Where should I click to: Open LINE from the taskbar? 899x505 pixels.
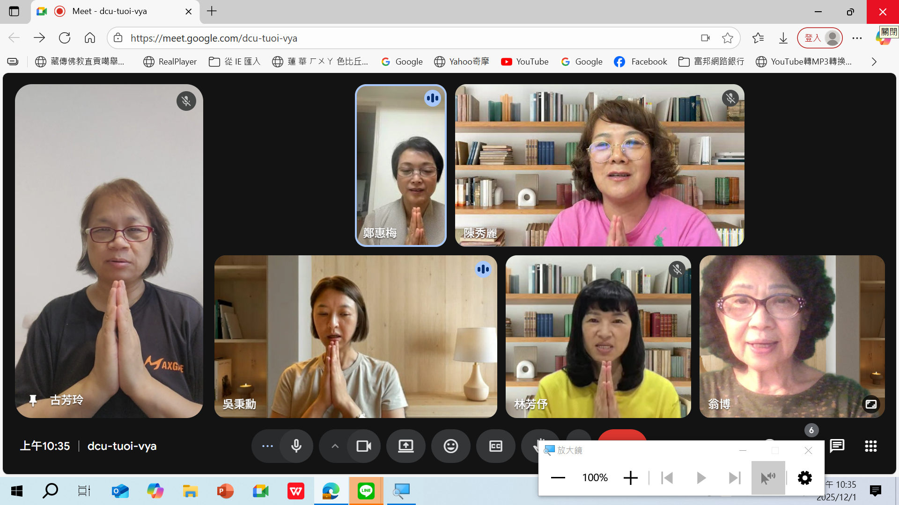coord(366,491)
